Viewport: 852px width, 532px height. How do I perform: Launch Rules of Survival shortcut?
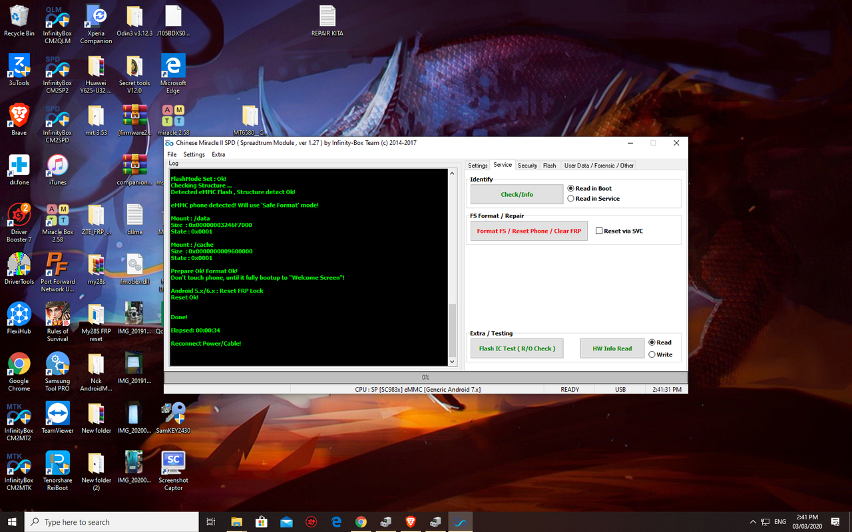tap(57, 323)
